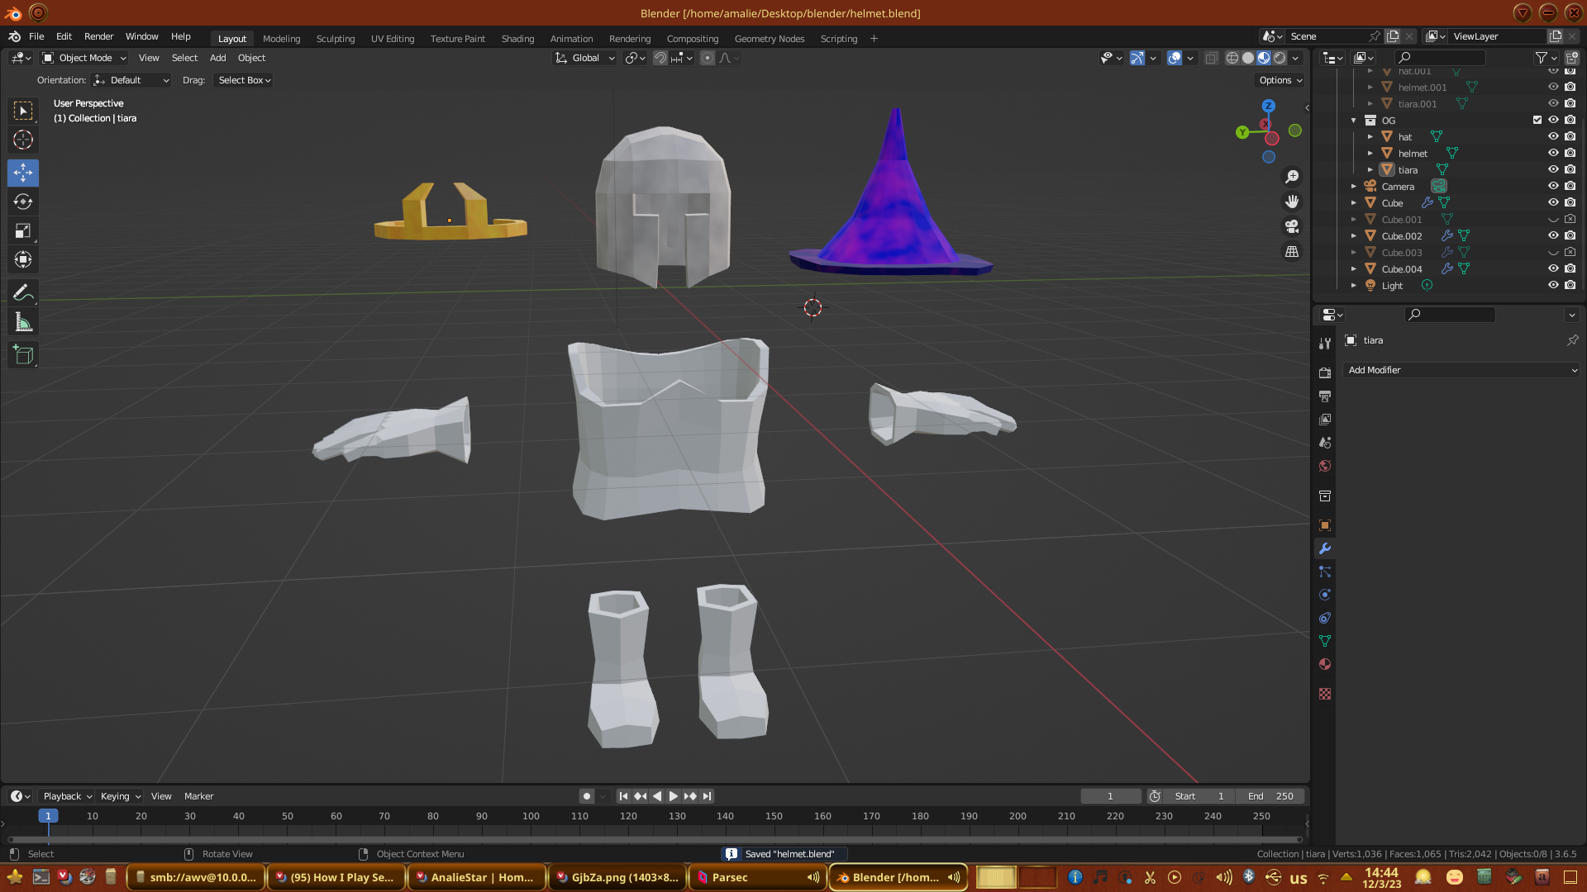Select the 3D Cursor tool
The height and width of the screenshot is (892, 1587).
coord(23,140)
